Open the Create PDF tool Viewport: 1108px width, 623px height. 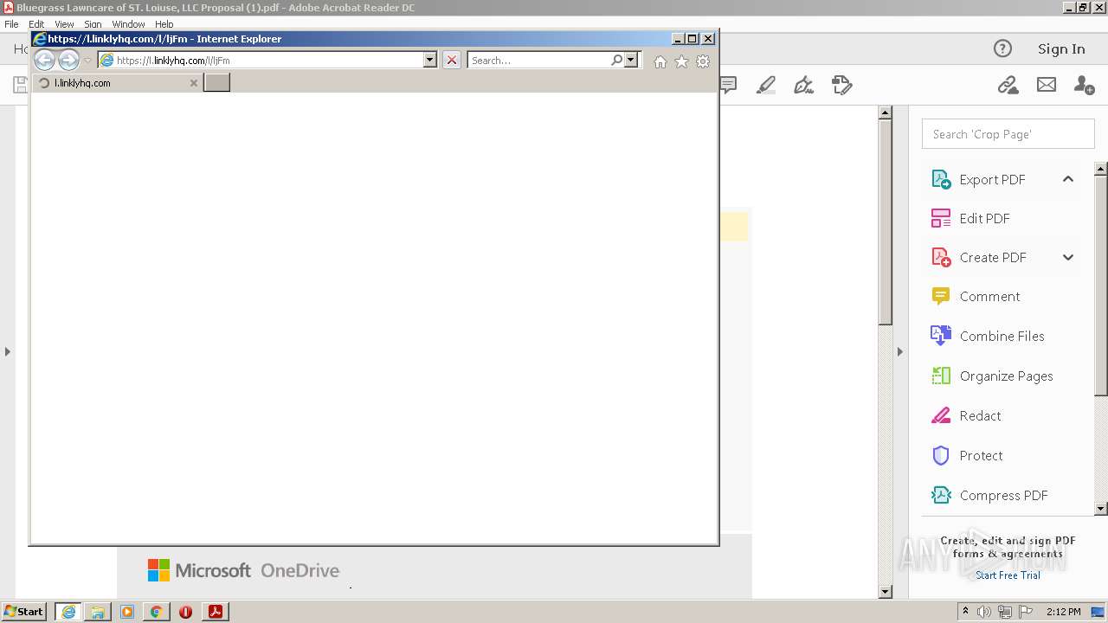pyautogui.click(x=993, y=257)
